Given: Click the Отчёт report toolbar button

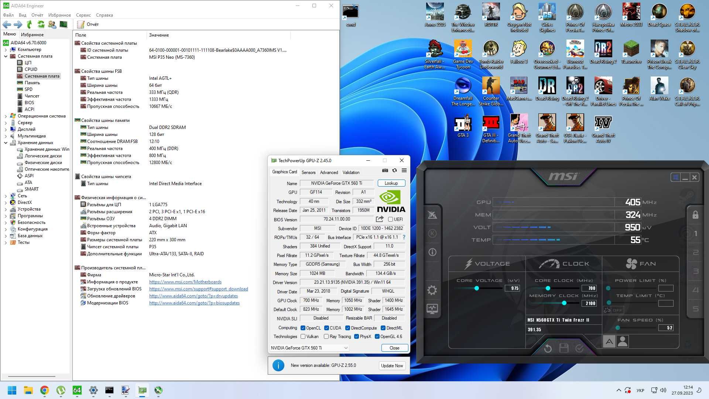Looking at the screenshot, I should point(88,24).
